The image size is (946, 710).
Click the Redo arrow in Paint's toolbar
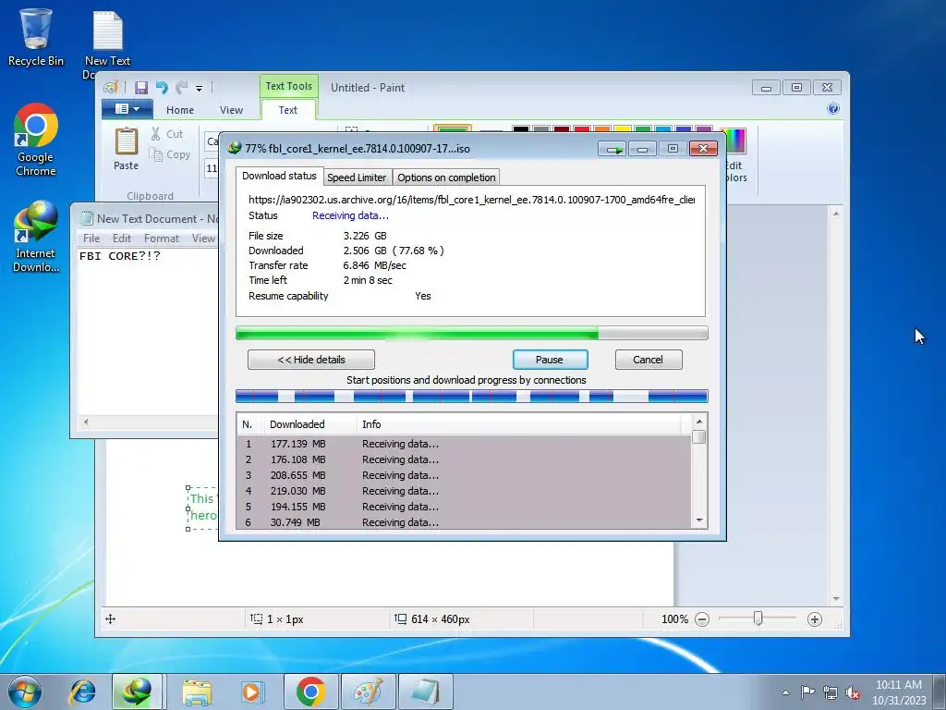point(182,88)
